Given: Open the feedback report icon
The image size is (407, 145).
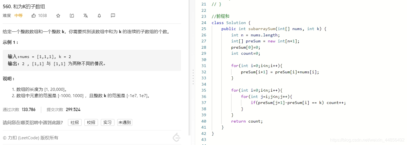Looking at the screenshot, I should click(113, 16).
